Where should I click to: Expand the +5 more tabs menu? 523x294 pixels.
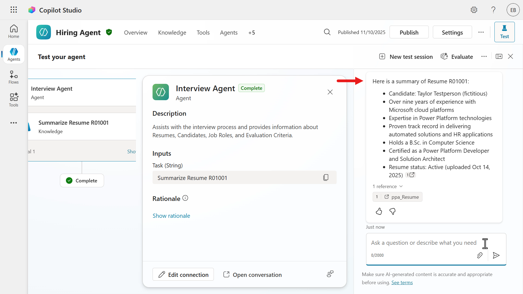tap(251, 33)
